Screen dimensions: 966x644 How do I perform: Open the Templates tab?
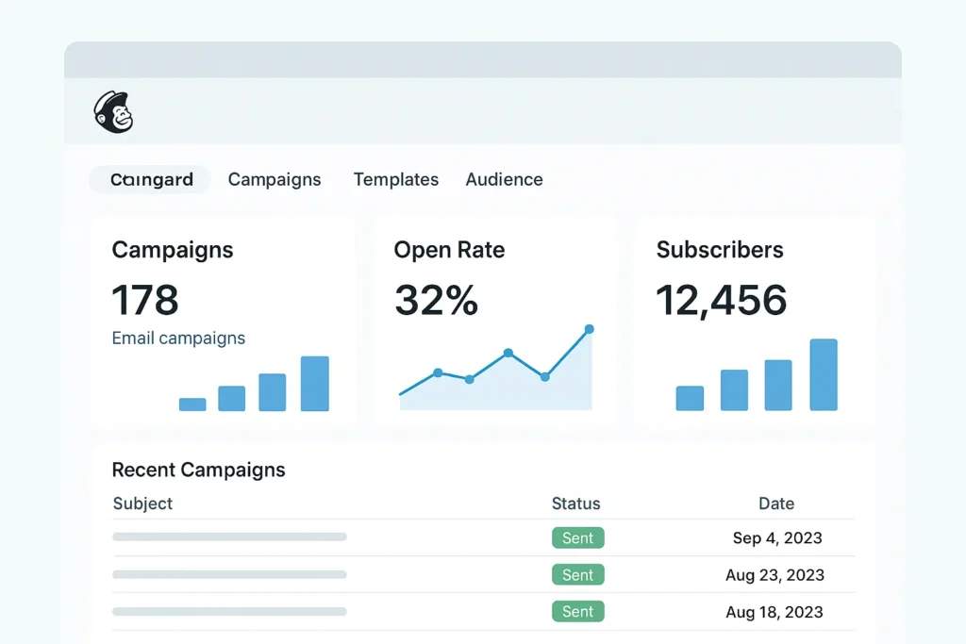pyautogui.click(x=395, y=179)
